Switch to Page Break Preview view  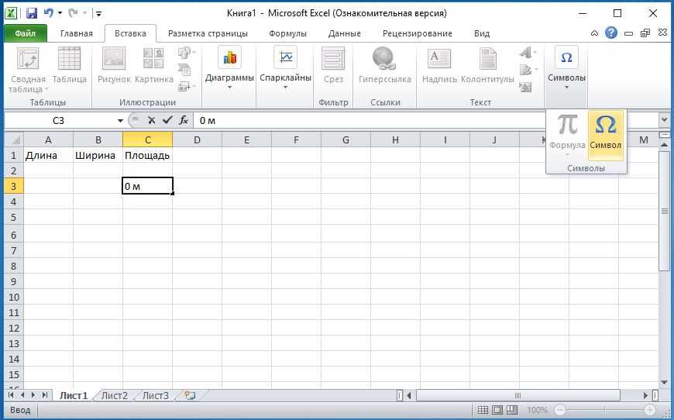point(512,410)
